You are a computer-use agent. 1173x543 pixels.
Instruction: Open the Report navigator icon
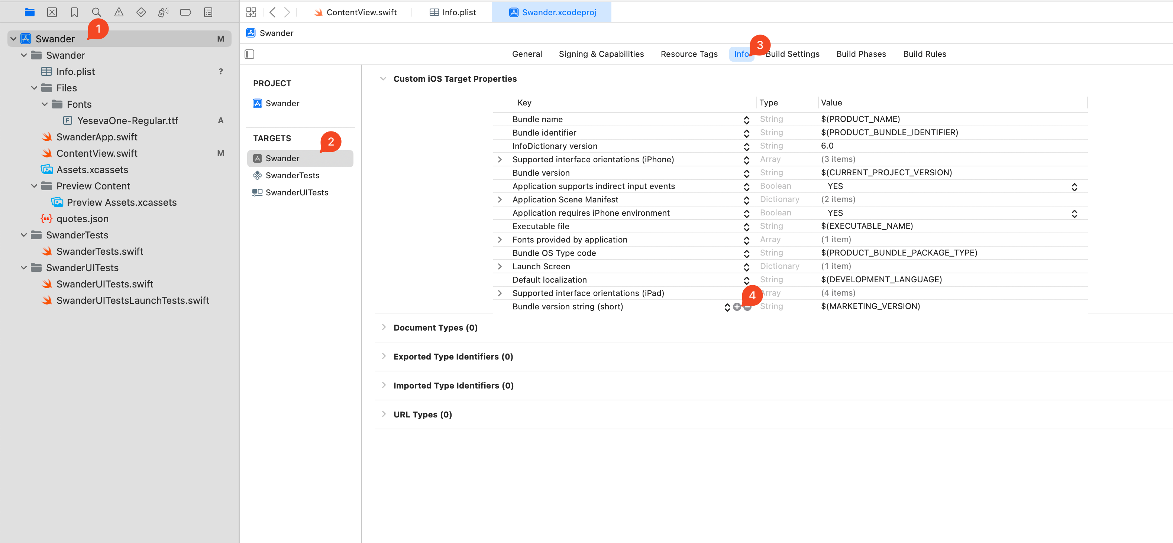click(x=208, y=12)
